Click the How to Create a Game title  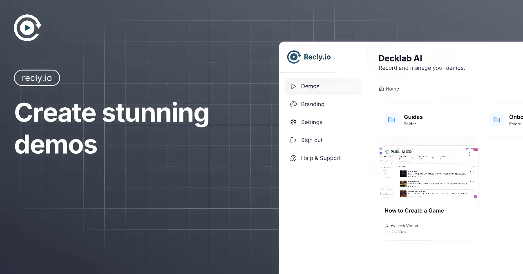coord(414,211)
